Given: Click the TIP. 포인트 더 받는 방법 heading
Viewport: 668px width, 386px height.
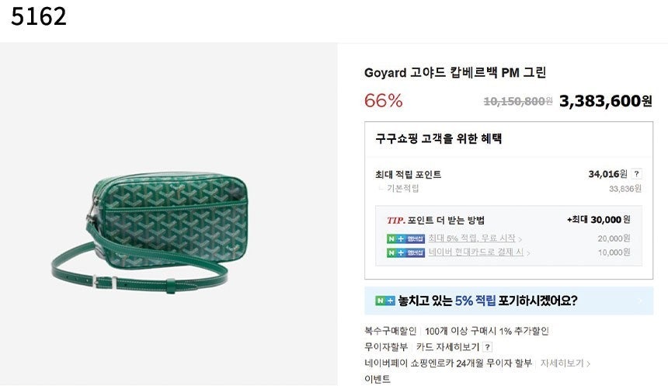Looking at the screenshot, I should pos(436,220).
